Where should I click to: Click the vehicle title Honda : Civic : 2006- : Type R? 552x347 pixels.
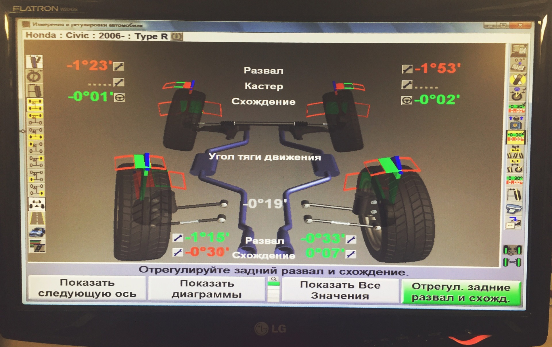tap(97, 36)
